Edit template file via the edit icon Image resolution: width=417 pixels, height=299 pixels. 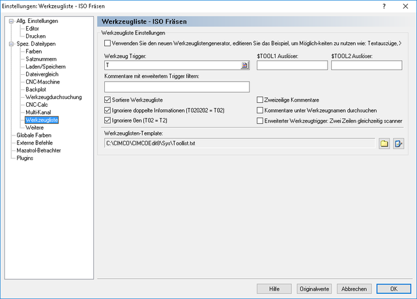398,144
